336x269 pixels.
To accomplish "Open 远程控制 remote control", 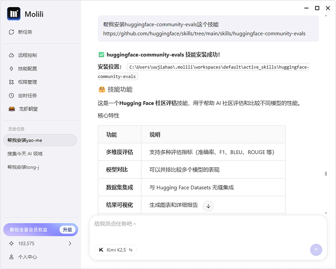I will [x=27, y=55].
